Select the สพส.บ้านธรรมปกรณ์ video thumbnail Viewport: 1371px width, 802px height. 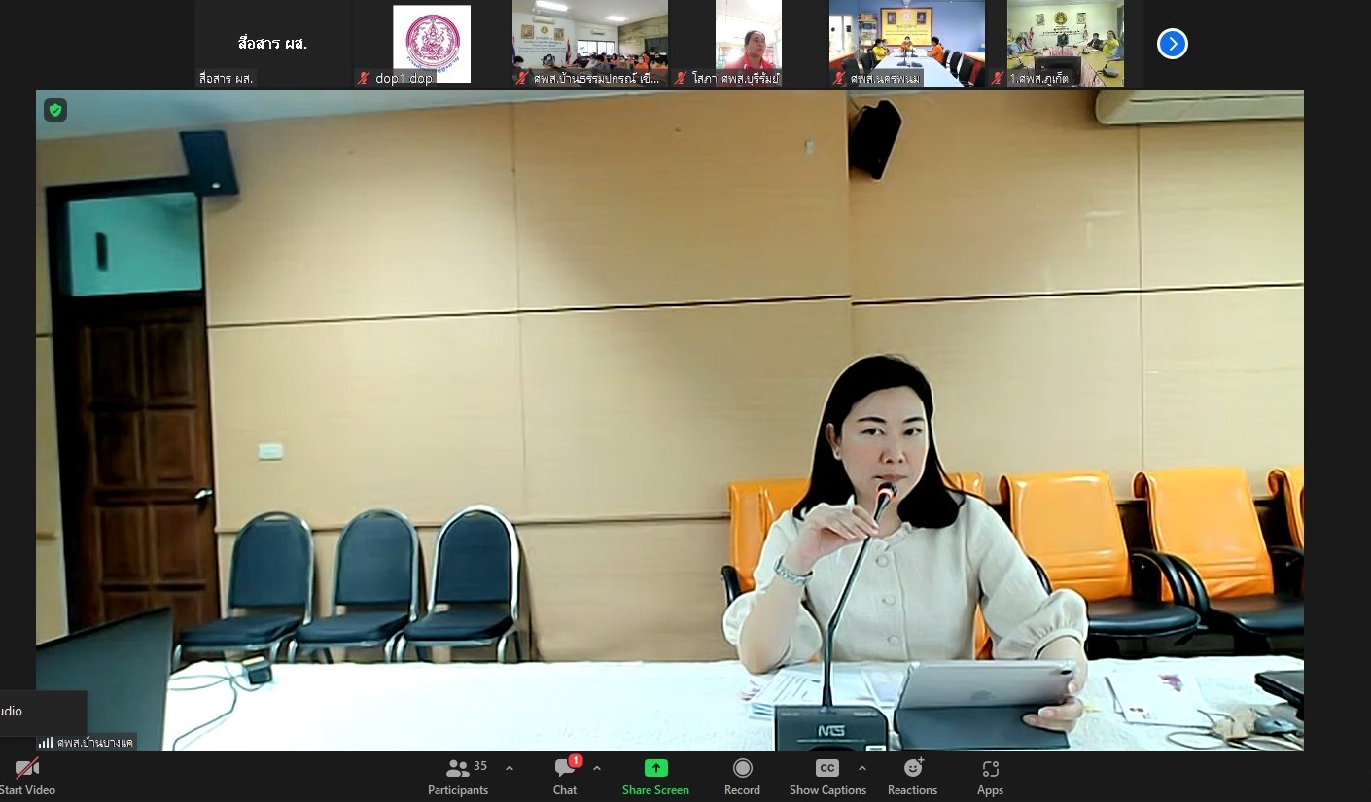coord(590,44)
